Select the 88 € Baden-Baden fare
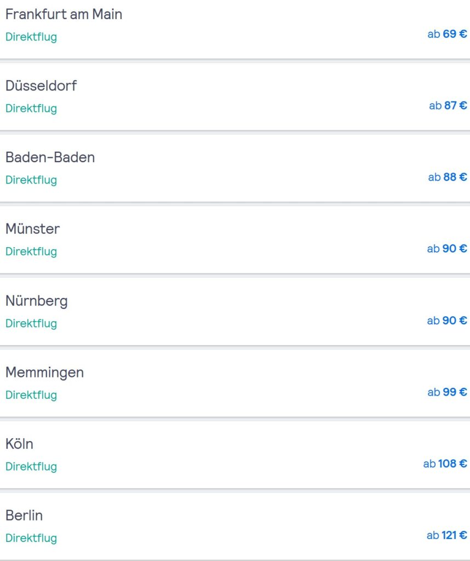This screenshot has width=470, height=561. tap(448, 177)
